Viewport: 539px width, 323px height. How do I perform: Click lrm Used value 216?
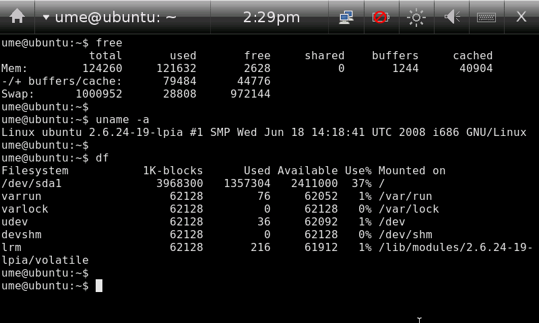261,247
